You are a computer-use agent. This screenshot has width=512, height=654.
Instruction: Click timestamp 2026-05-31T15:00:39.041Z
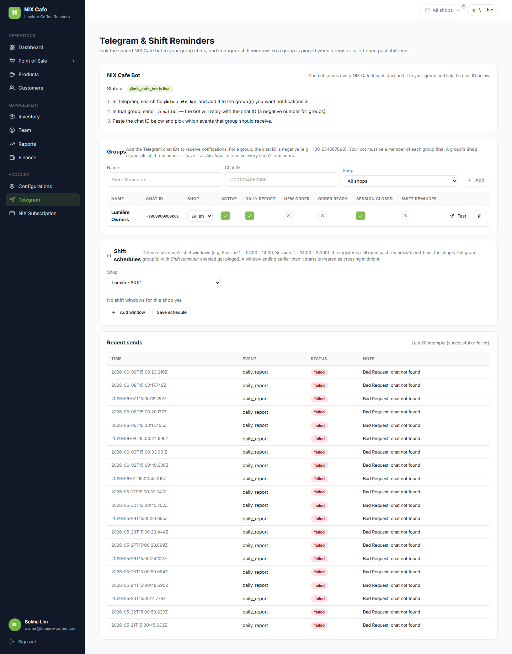139,492
